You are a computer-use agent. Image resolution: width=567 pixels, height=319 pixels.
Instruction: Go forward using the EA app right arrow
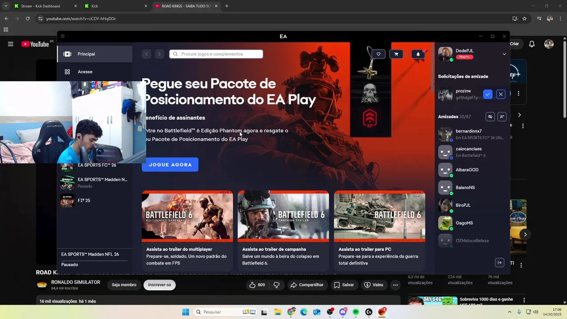[x=159, y=54]
